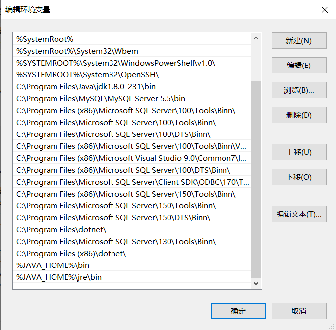The image size is (336, 330).
Task: Confirm with the 确定 button
Action: 238,311
